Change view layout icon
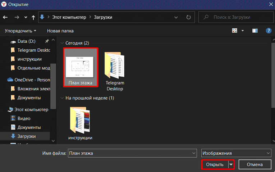 click(235, 30)
